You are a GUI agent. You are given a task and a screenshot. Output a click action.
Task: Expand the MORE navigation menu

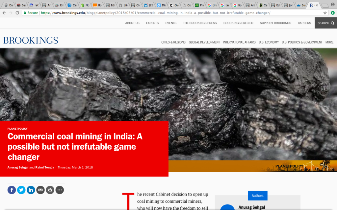tap(329, 42)
